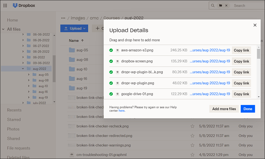Navigate to Courses breadcrumb

(x=112, y=18)
